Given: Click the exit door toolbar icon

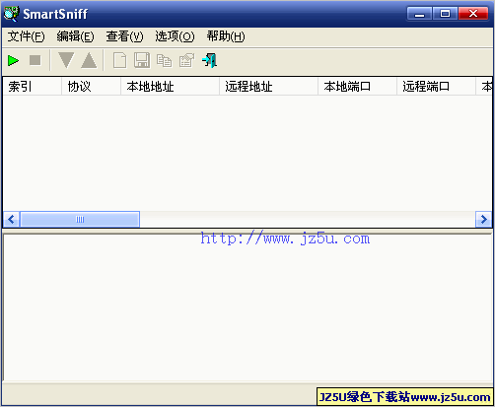Looking at the screenshot, I should point(210,60).
